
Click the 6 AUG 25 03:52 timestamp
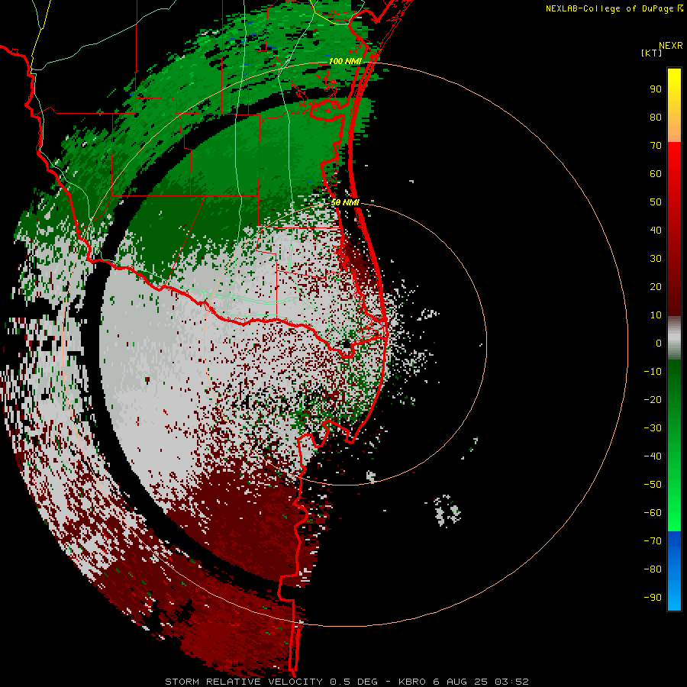click(481, 682)
